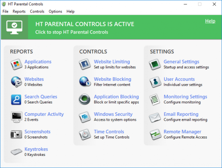Open the File menu

pyautogui.click(x=5, y=11)
